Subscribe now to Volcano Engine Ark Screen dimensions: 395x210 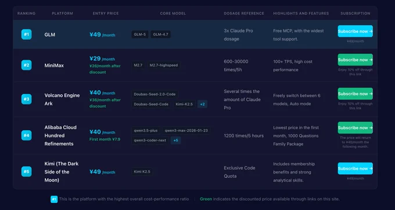pyautogui.click(x=355, y=94)
